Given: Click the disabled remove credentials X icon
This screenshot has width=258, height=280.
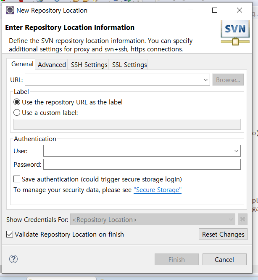Looking at the screenshot, I should click(242, 219).
